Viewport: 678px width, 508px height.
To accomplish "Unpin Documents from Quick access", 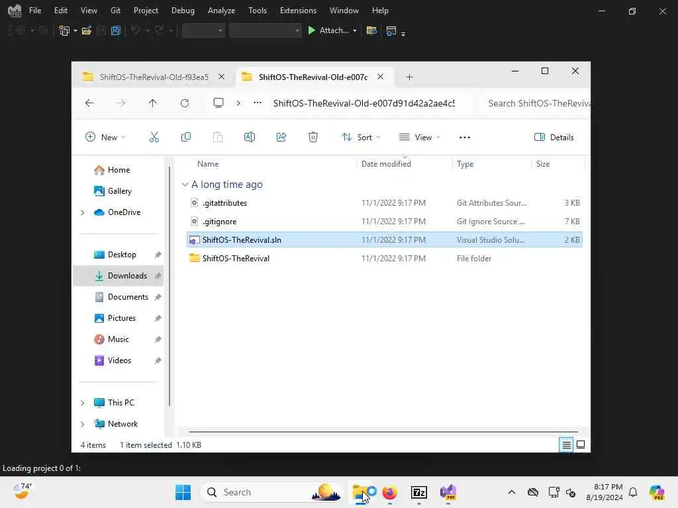I will [x=158, y=297].
